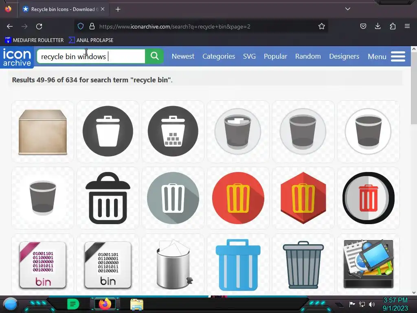This screenshot has width=417, height=313.
Task: Open the Random navigation link
Action: click(308, 56)
